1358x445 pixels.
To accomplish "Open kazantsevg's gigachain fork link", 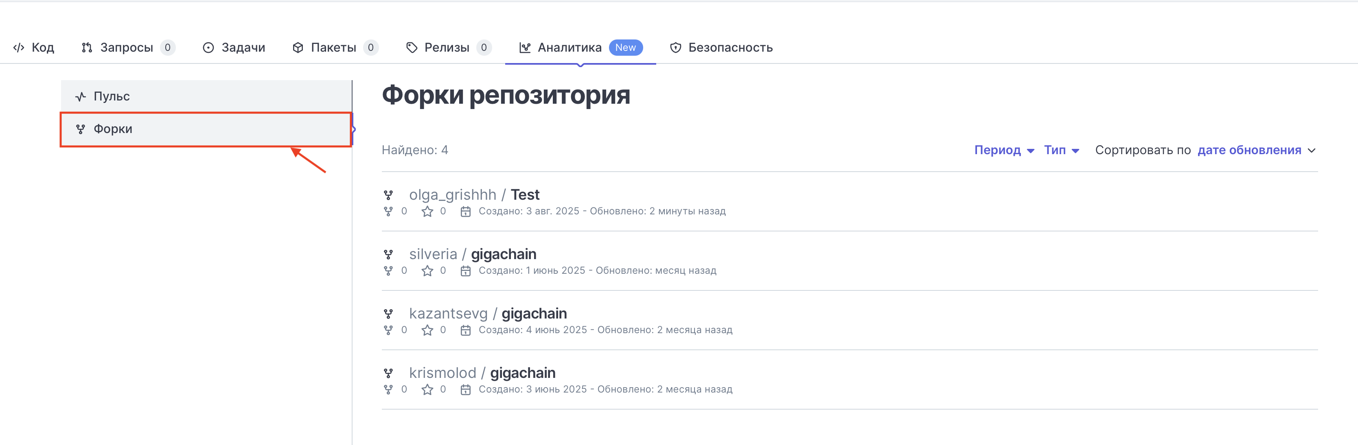I will coord(534,314).
